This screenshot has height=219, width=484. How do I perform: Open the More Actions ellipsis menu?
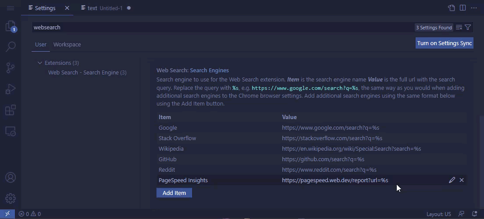point(474,8)
